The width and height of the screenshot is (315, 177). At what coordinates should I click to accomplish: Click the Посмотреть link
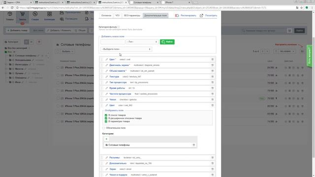coord(211,15)
